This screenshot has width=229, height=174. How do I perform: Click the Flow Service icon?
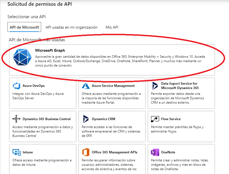coord(155,119)
